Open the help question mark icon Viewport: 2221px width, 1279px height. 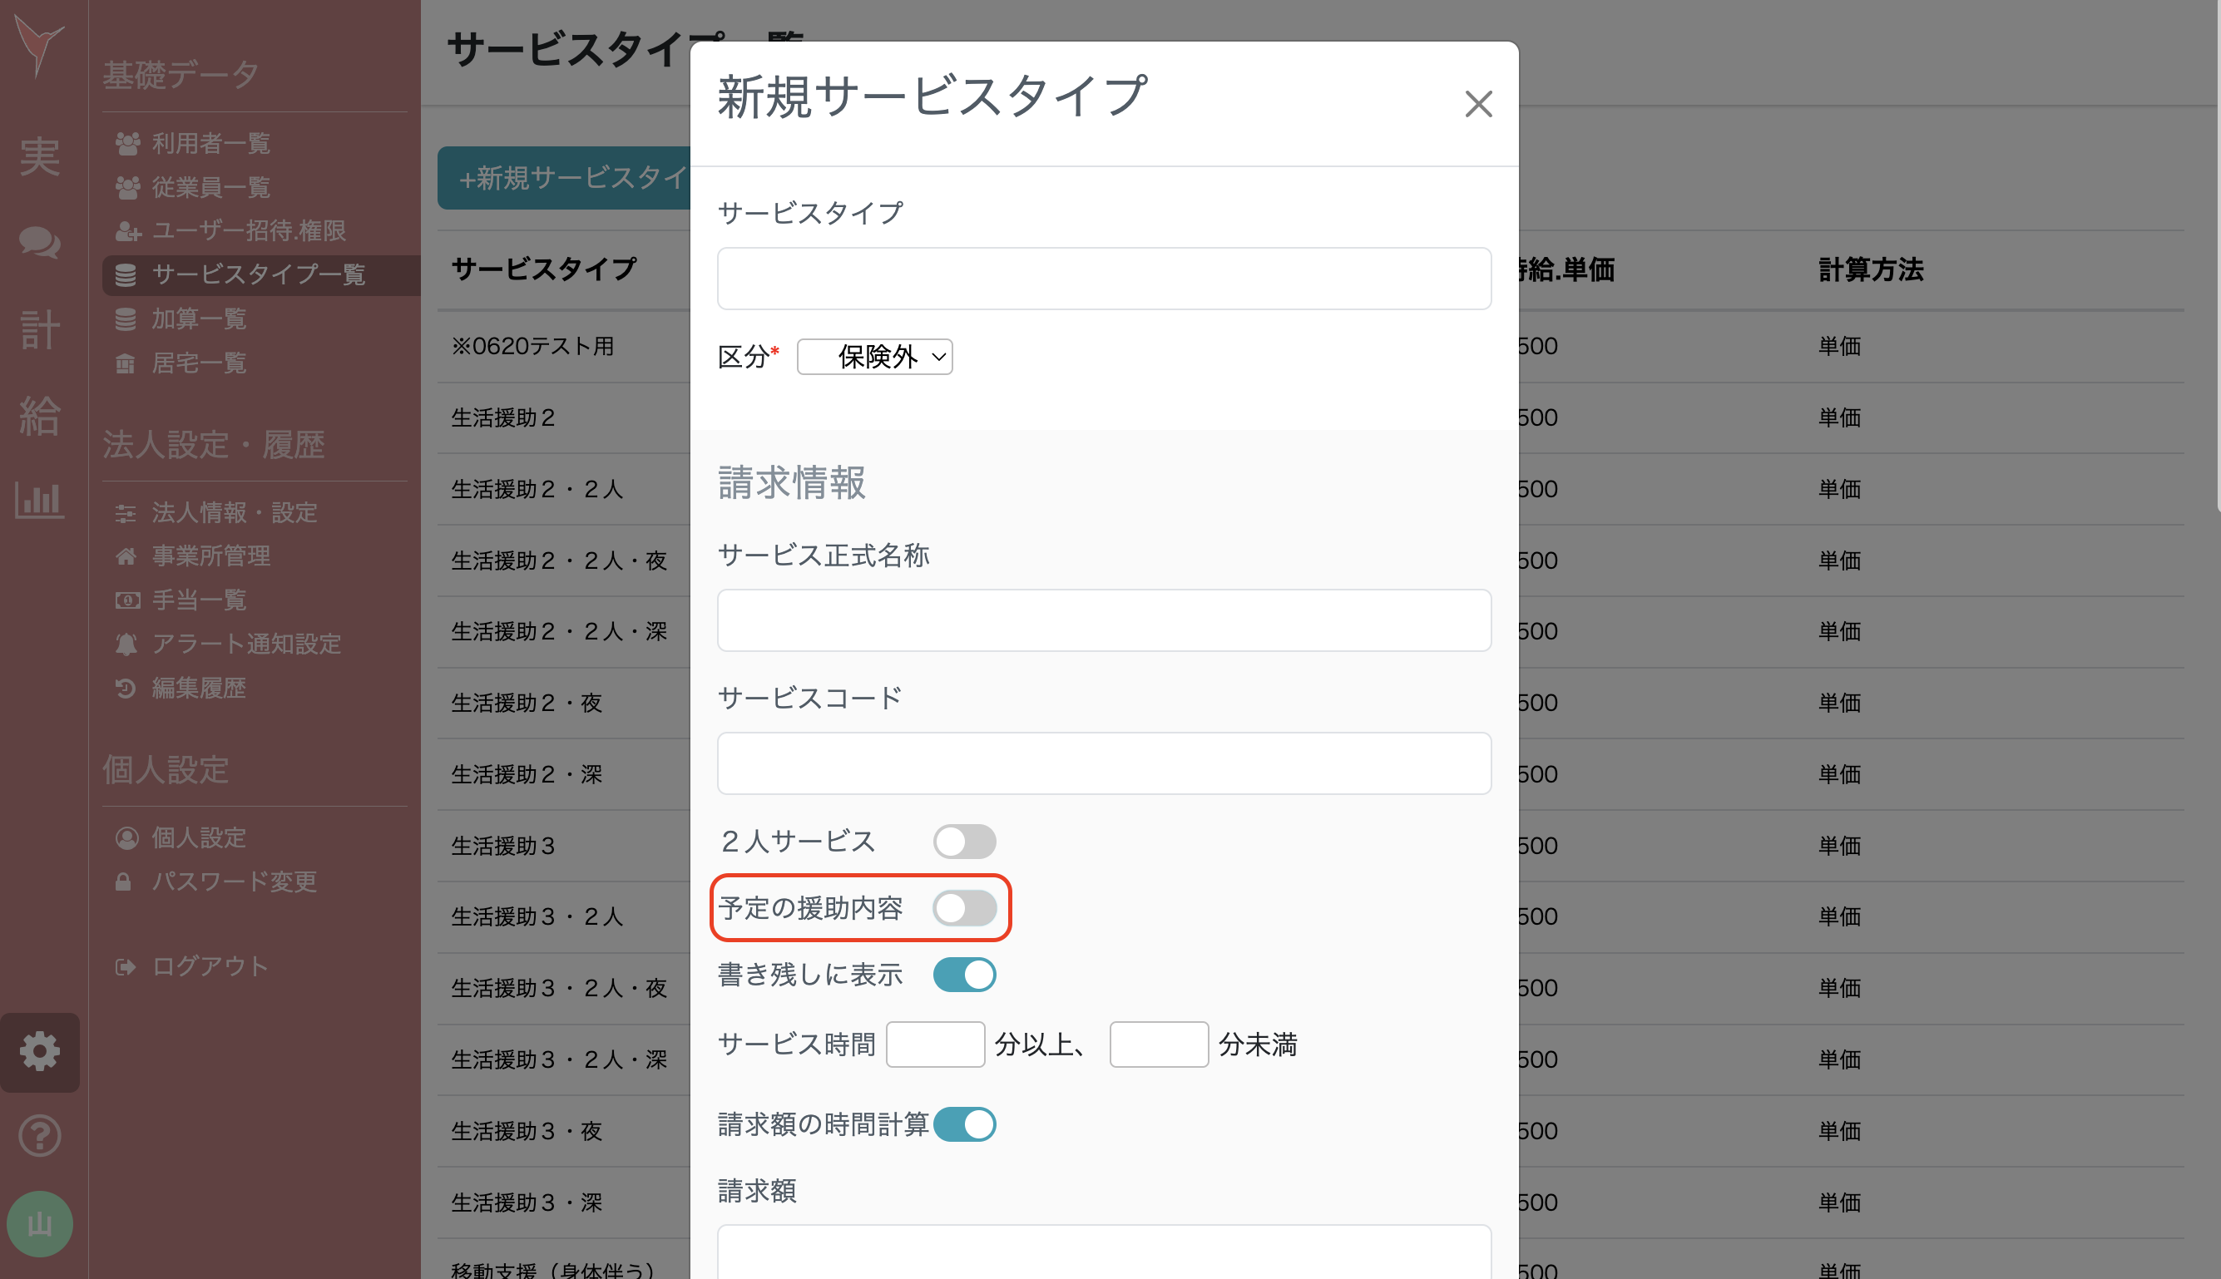tap(41, 1135)
